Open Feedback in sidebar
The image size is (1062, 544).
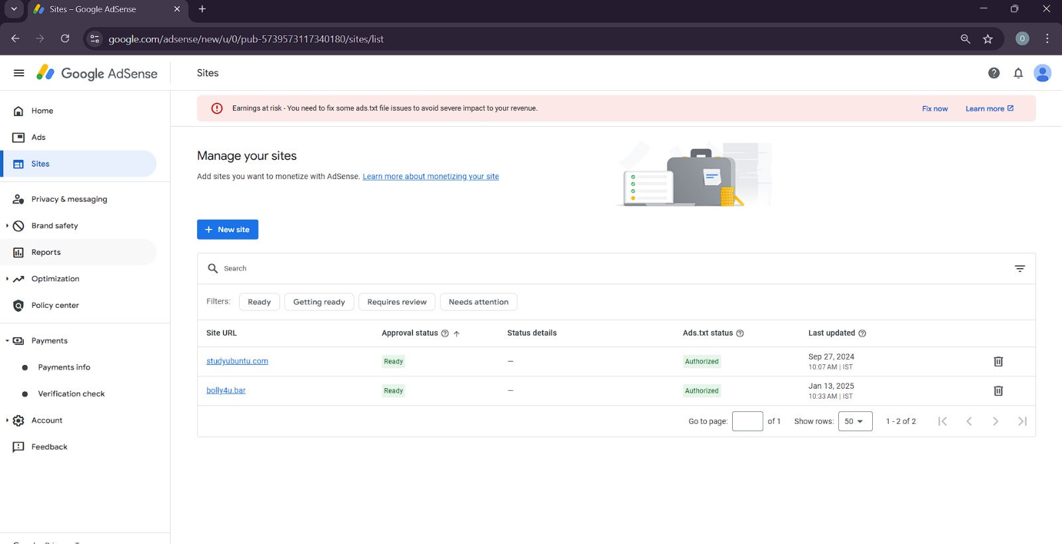tap(80, 447)
